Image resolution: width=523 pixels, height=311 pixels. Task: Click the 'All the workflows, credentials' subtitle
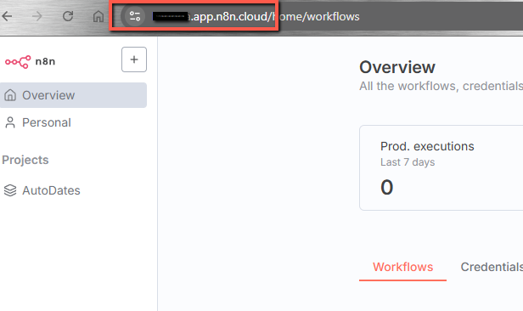(441, 86)
